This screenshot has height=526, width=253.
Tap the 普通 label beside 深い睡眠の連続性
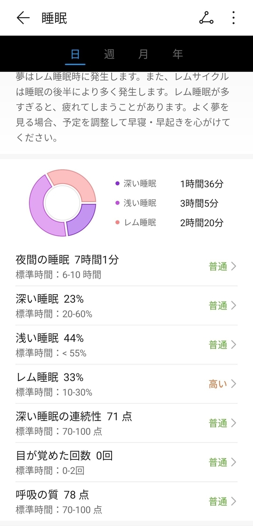click(x=218, y=423)
